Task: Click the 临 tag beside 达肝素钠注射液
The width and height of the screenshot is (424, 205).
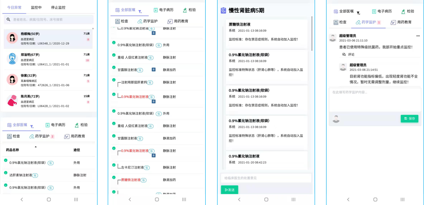Action: click(x=35, y=175)
